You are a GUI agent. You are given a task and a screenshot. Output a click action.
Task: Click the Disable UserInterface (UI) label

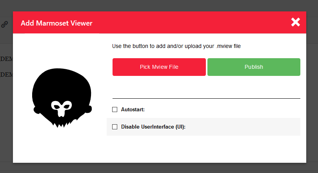tap(153, 127)
